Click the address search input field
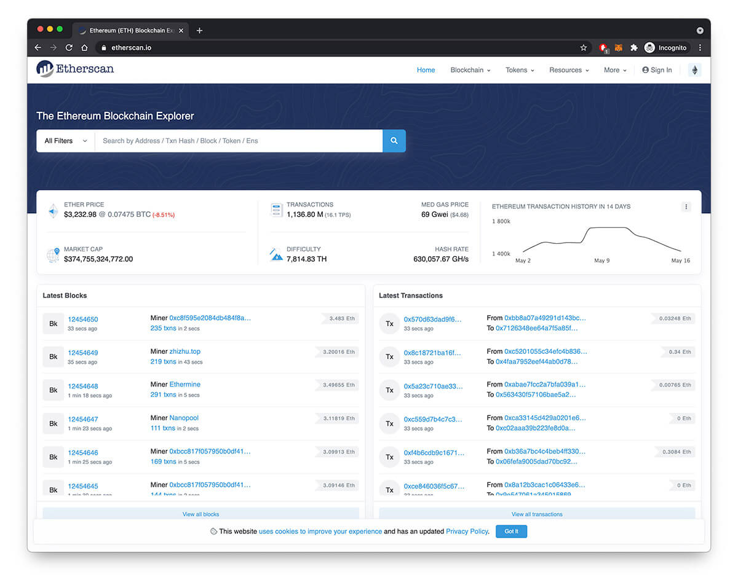Image resolution: width=738 pixels, height=588 pixels. coord(239,141)
